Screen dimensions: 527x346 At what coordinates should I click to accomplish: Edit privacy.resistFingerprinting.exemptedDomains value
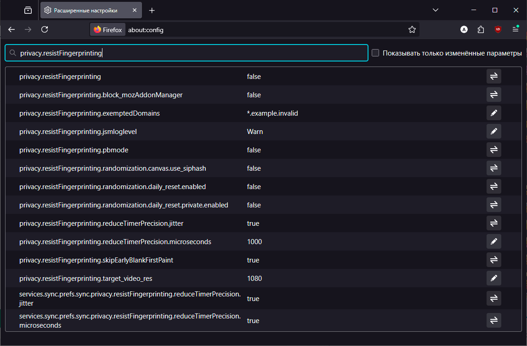[493, 113]
